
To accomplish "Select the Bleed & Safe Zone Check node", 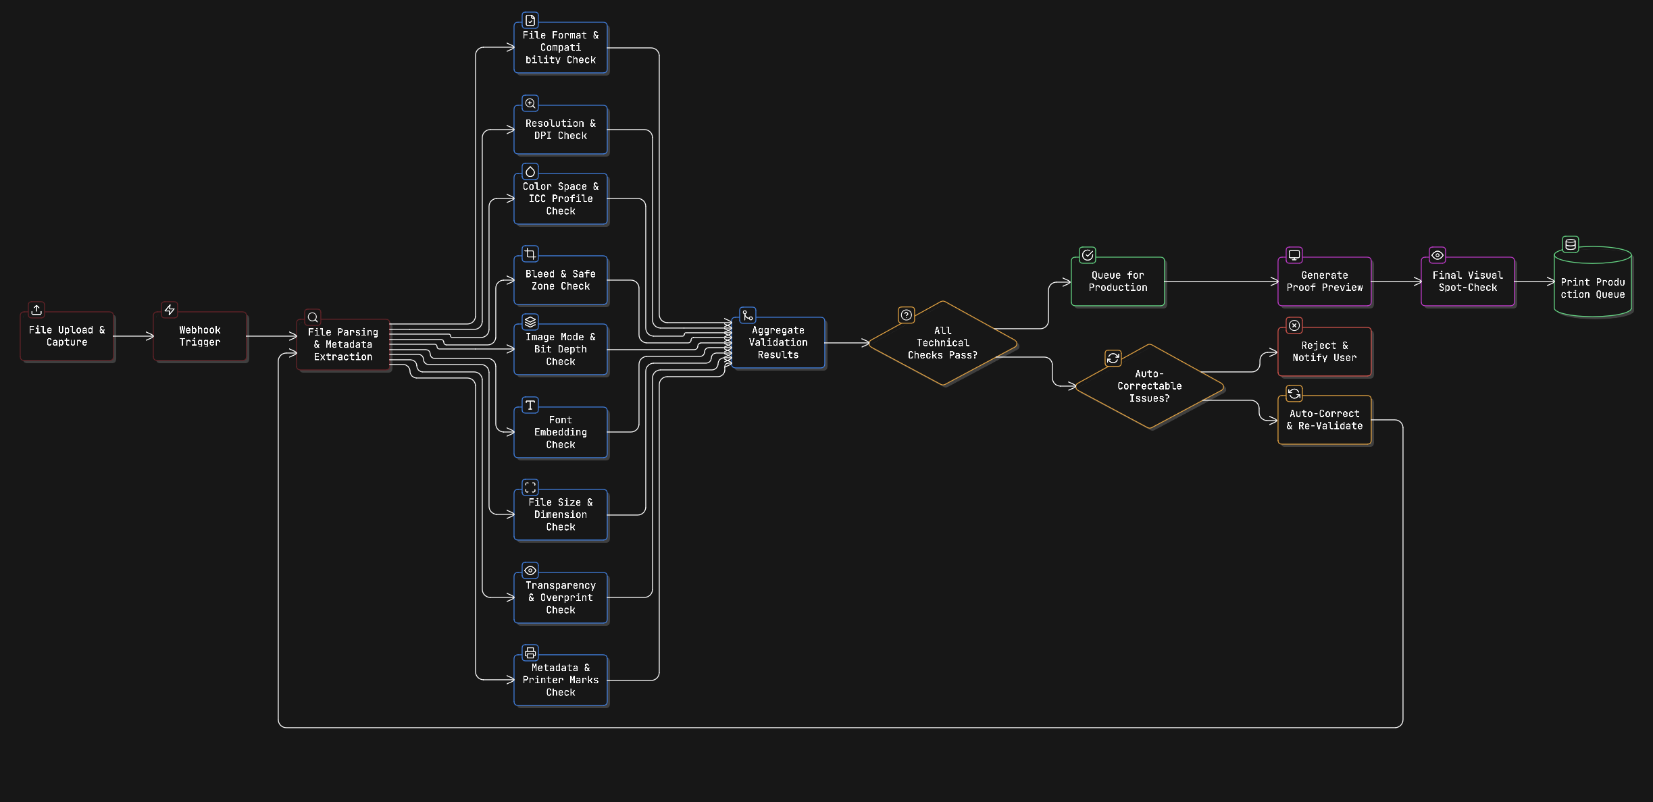I will click(560, 280).
